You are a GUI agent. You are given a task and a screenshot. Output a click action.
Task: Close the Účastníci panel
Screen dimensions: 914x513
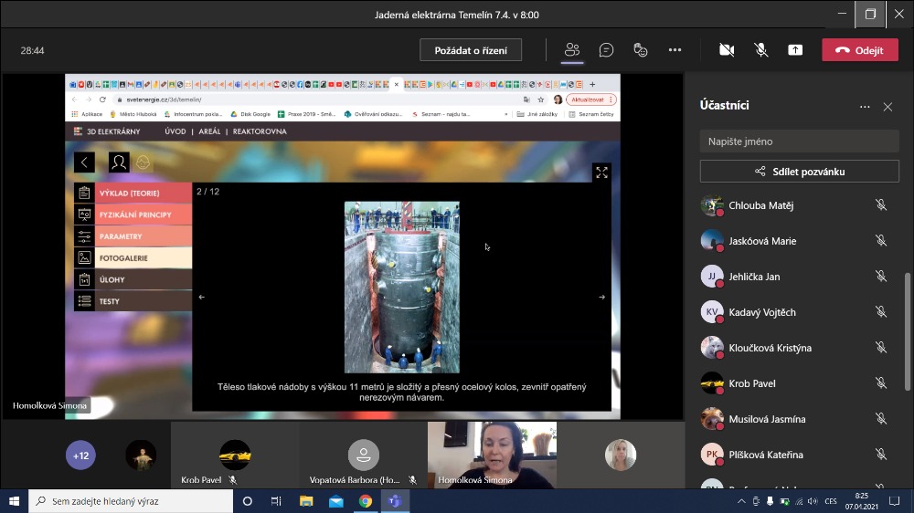click(887, 107)
